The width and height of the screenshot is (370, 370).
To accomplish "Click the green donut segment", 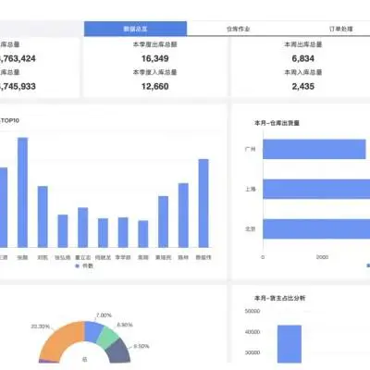I will 107,335.
